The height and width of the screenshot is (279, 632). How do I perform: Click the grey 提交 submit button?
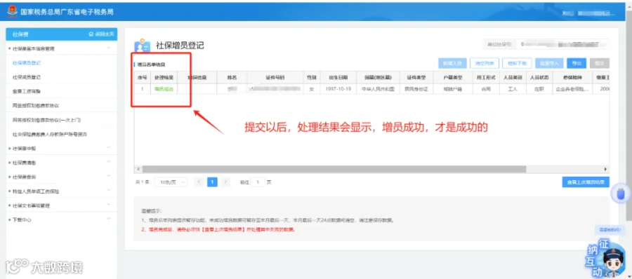coord(600,63)
